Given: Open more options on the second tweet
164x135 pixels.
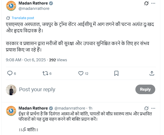Looking at the screenshot, I should [153, 108].
